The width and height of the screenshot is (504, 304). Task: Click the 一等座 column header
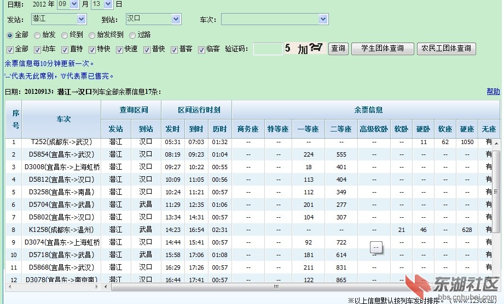308,129
